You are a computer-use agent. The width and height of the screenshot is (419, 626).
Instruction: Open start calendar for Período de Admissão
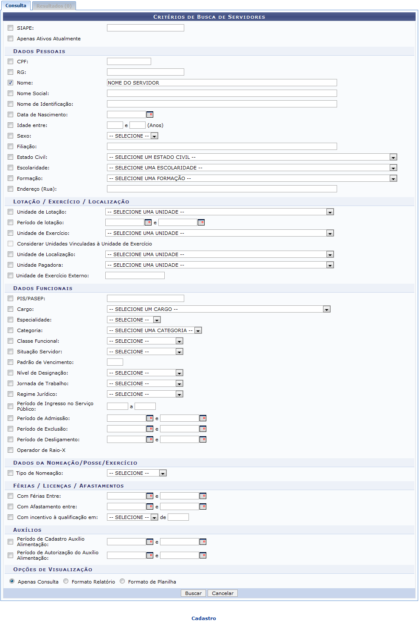tap(149, 418)
